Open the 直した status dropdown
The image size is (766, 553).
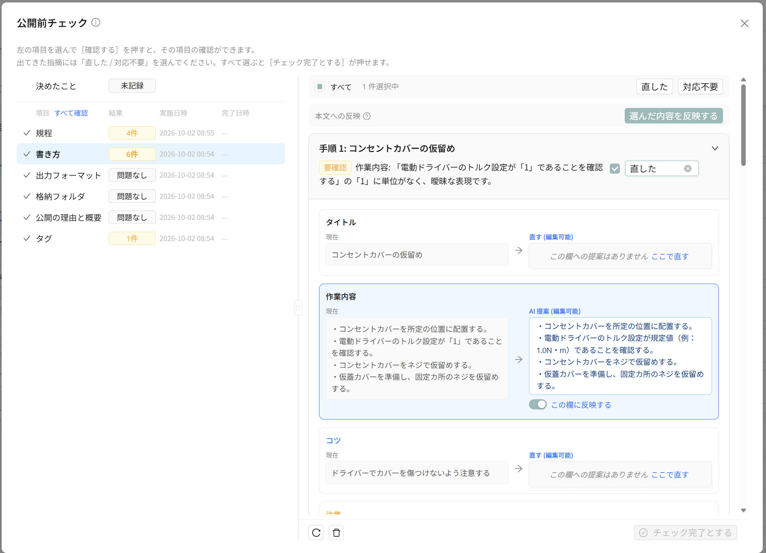(x=661, y=168)
